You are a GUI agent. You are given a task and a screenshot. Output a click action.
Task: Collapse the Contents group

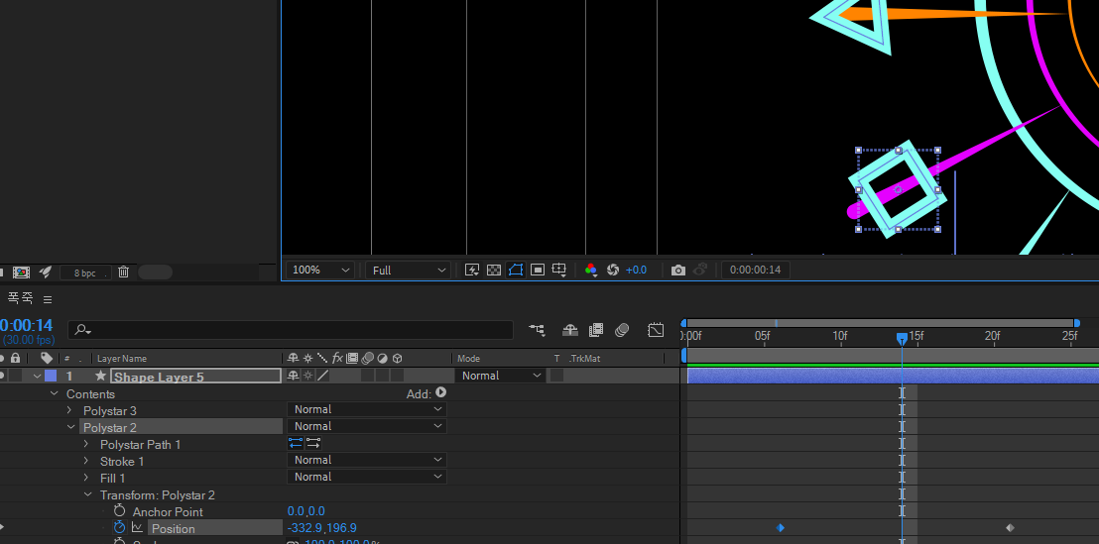(55, 393)
